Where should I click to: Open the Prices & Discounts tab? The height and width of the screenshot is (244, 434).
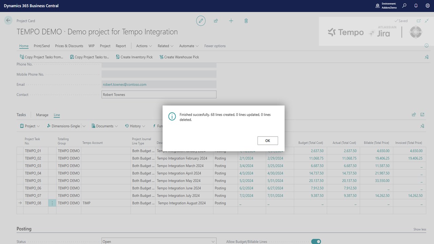pos(69,46)
